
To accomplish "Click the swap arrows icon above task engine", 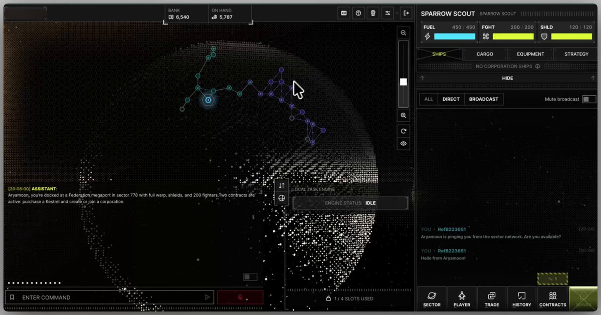I will [282, 186].
